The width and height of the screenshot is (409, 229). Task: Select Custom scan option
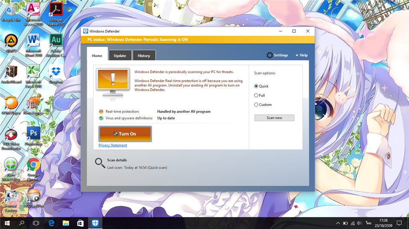click(263, 105)
